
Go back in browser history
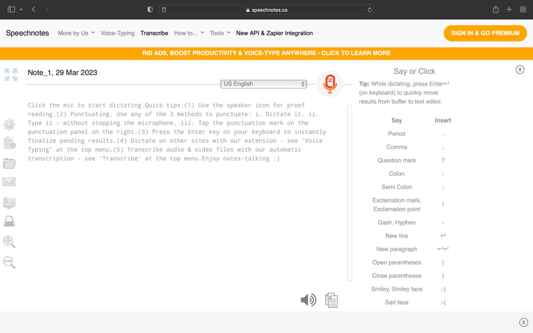click(34, 10)
